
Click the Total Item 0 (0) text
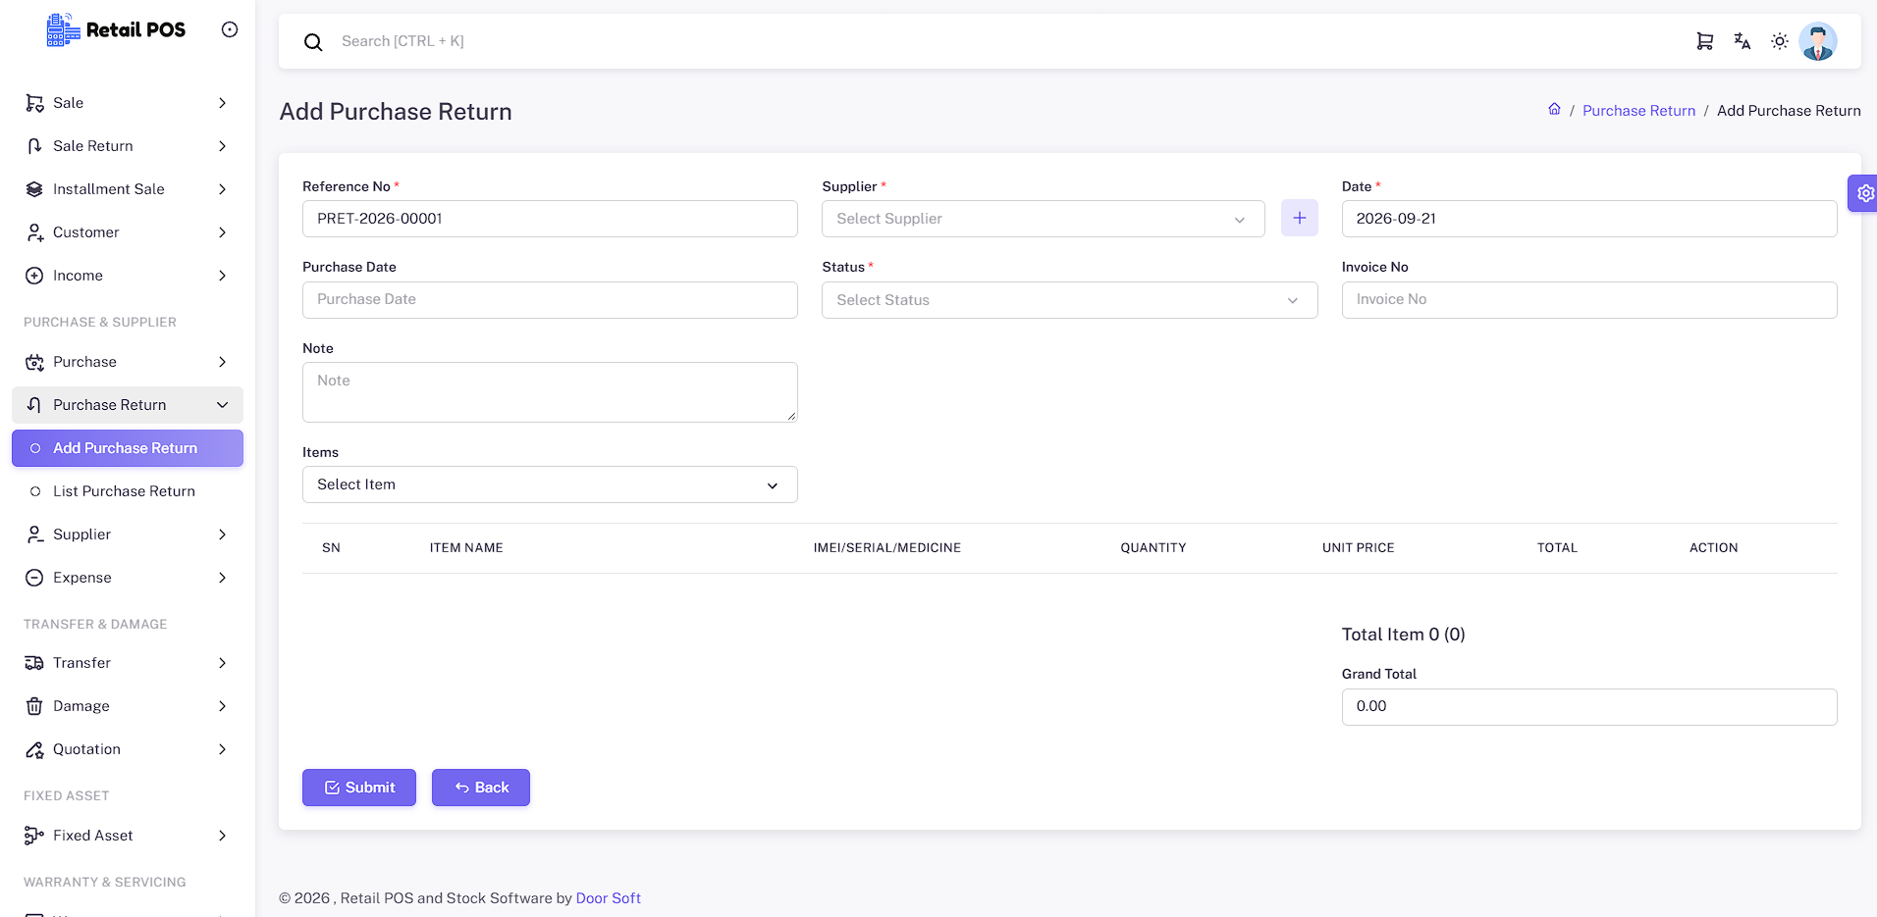[x=1404, y=635]
